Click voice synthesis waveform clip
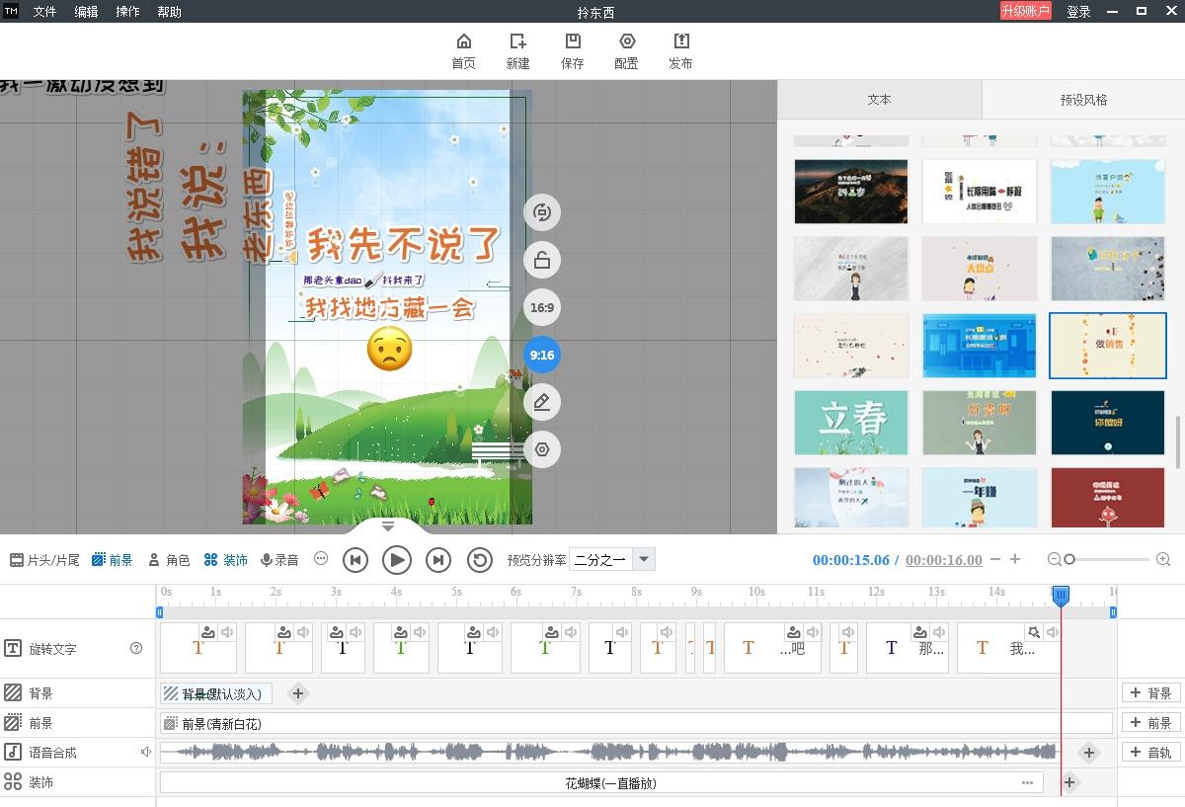 point(608,753)
